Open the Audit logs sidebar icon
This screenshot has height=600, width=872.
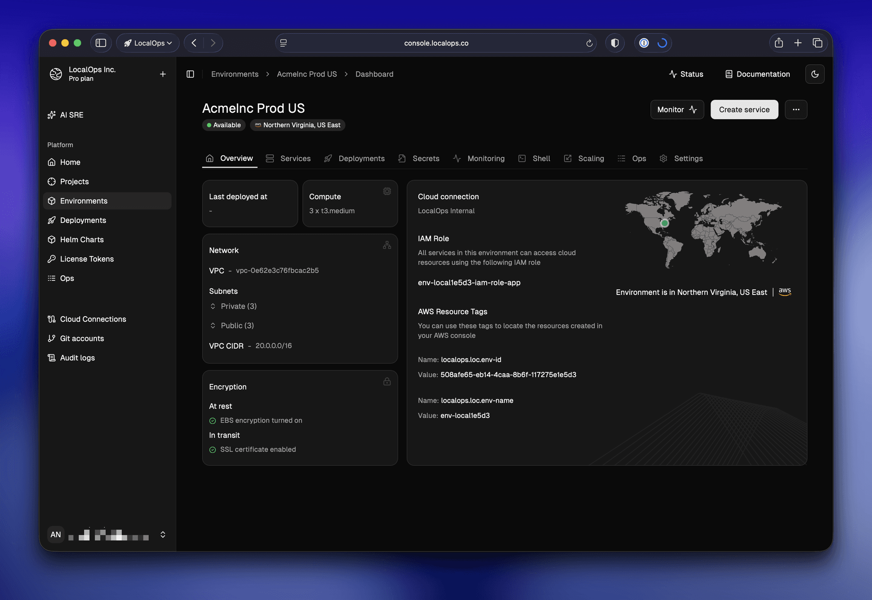click(x=52, y=358)
